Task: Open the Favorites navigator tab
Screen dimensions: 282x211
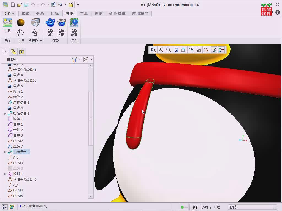Action: 21,52
